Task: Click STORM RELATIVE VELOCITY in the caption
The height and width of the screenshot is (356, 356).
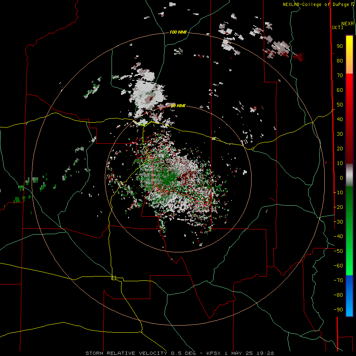Action: coord(126,353)
